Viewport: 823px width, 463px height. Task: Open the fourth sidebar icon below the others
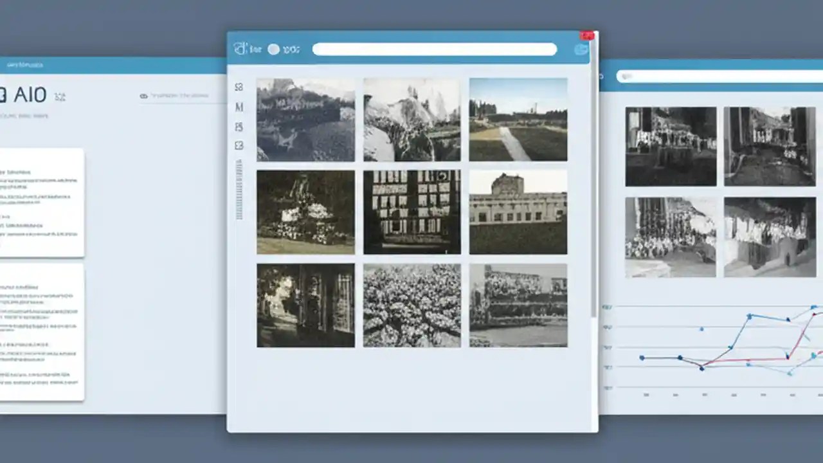pyautogui.click(x=239, y=145)
